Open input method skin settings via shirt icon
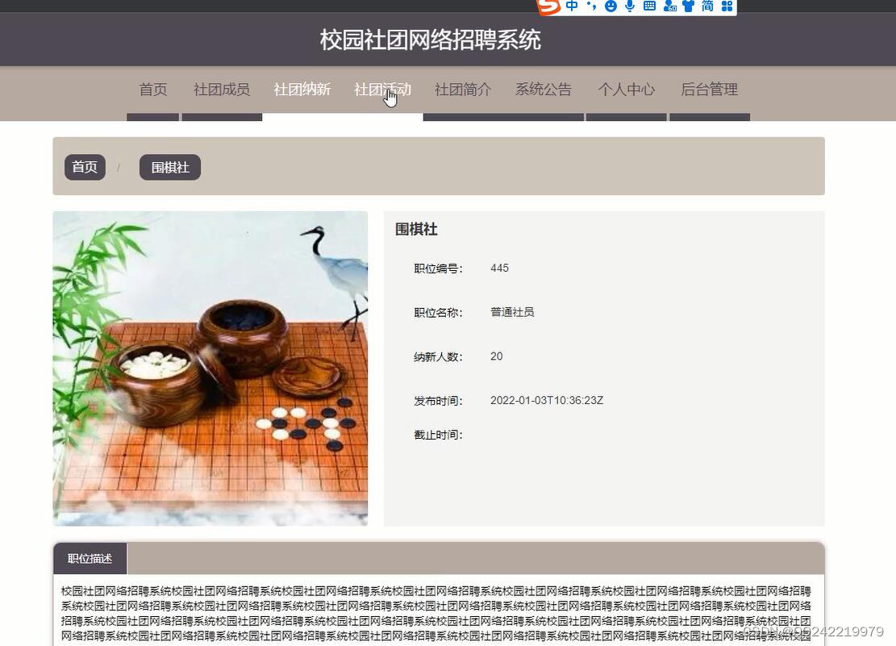This screenshot has height=646, width=896. (x=689, y=7)
